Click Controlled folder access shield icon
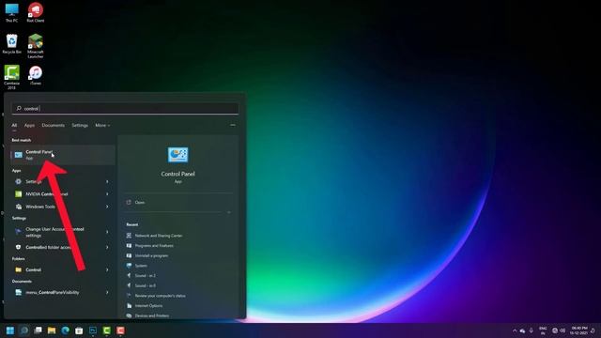This screenshot has width=601, height=338. click(18, 248)
